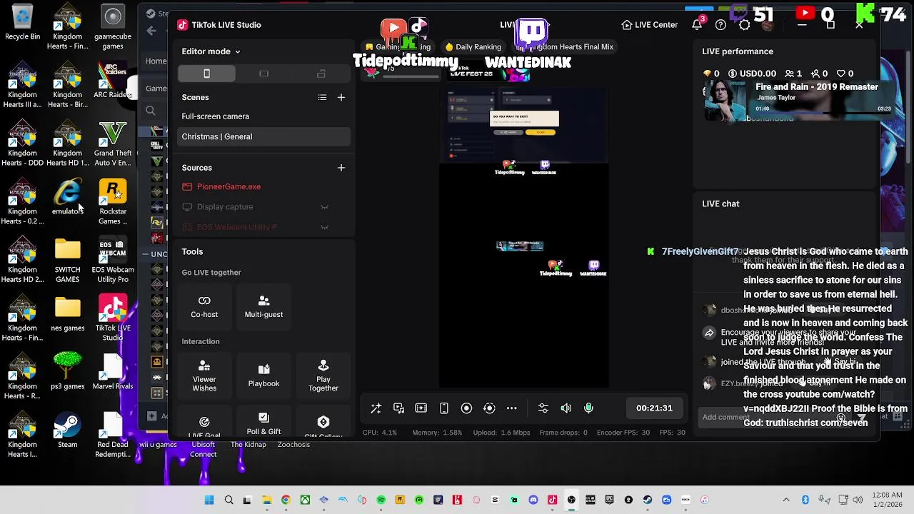Open the Multi-guest tool
The height and width of the screenshot is (514, 914).
point(263,306)
